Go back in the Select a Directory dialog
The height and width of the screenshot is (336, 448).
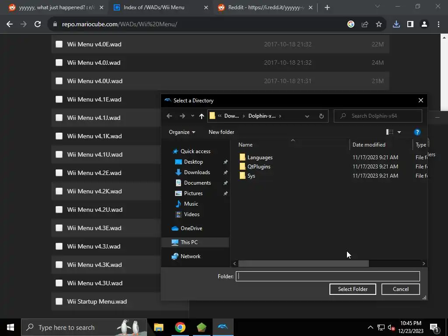169,116
